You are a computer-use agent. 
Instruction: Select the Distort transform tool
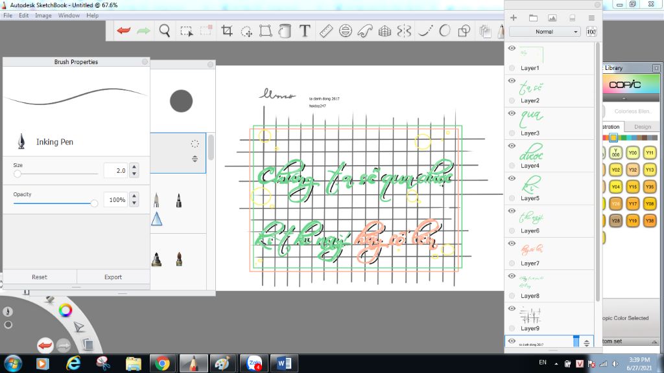click(265, 30)
